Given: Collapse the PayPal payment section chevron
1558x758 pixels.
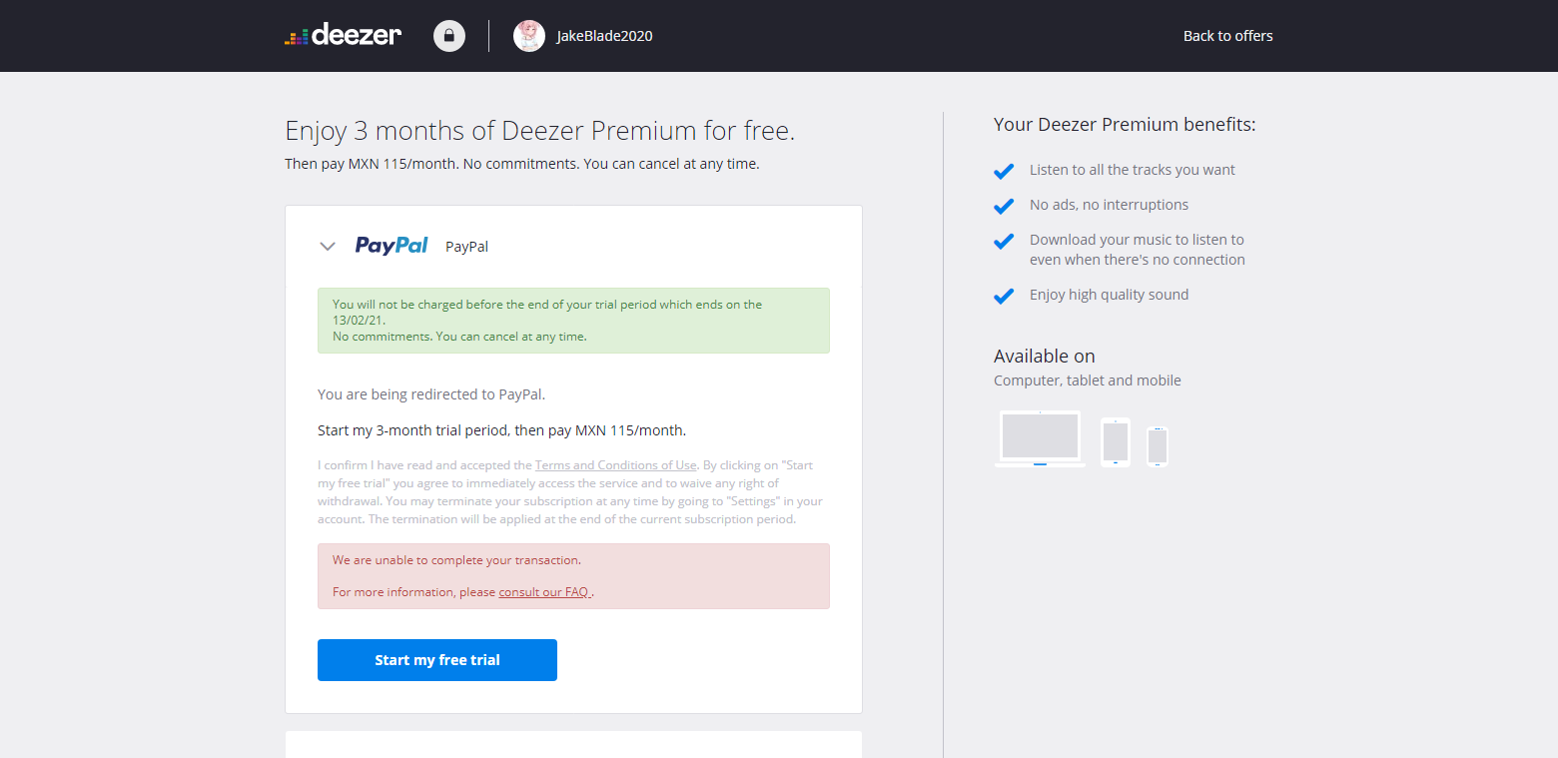Looking at the screenshot, I should (x=328, y=246).
